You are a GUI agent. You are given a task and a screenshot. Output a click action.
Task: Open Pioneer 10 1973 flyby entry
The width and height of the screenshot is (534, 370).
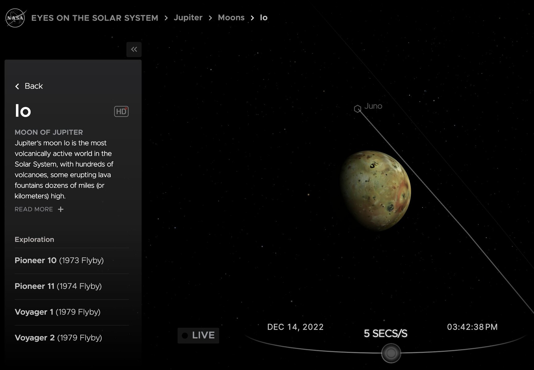59,260
